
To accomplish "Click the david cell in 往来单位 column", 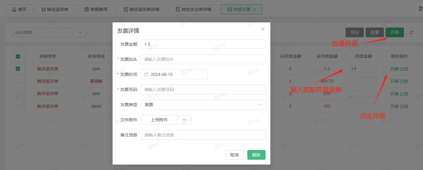I will 96,106.
